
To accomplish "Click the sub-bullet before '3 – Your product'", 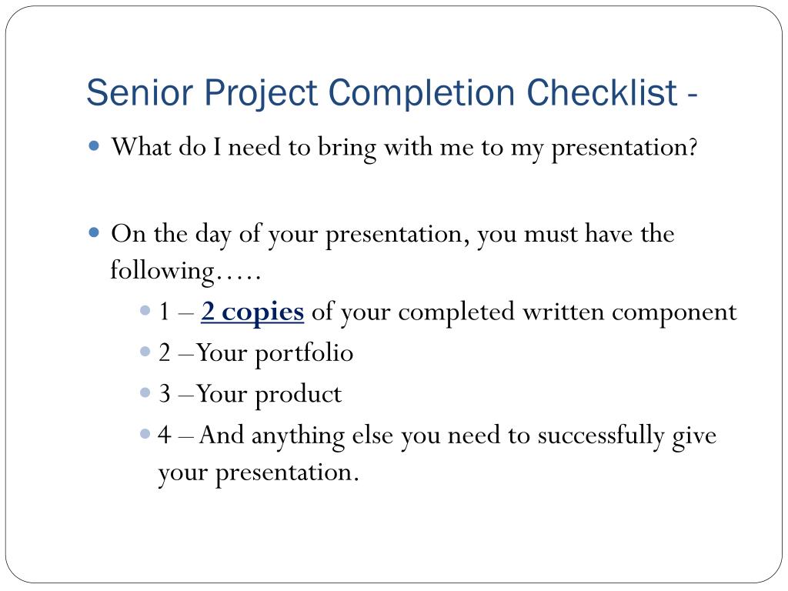I will [x=145, y=392].
